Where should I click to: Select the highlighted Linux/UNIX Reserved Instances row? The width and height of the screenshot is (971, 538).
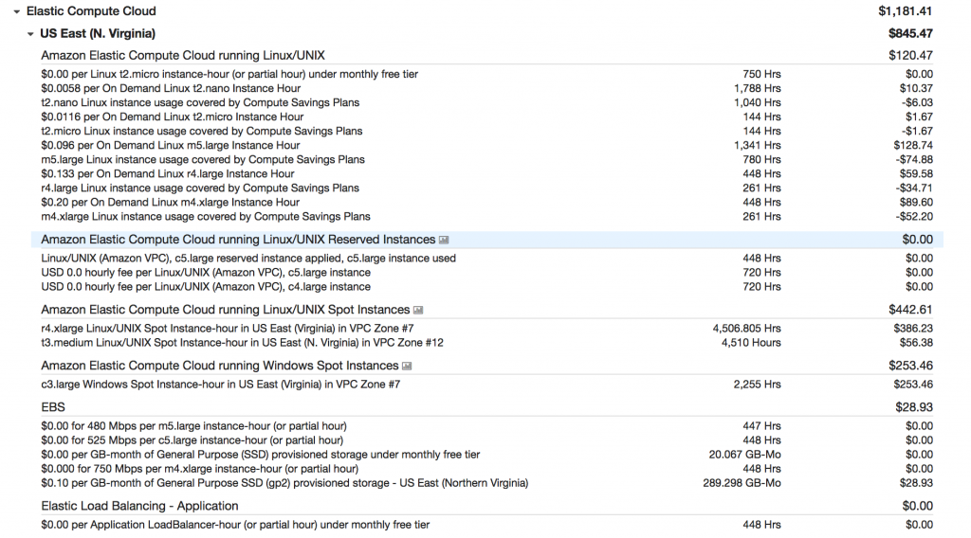[x=238, y=240]
